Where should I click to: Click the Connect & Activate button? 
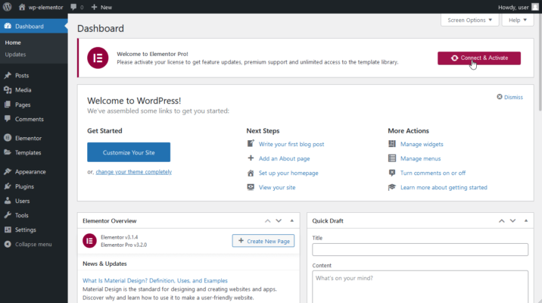(x=478, y=58)
